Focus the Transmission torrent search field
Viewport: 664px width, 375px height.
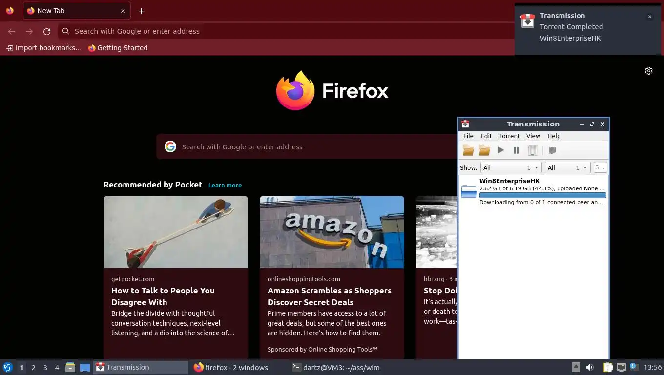pos(600,167)
